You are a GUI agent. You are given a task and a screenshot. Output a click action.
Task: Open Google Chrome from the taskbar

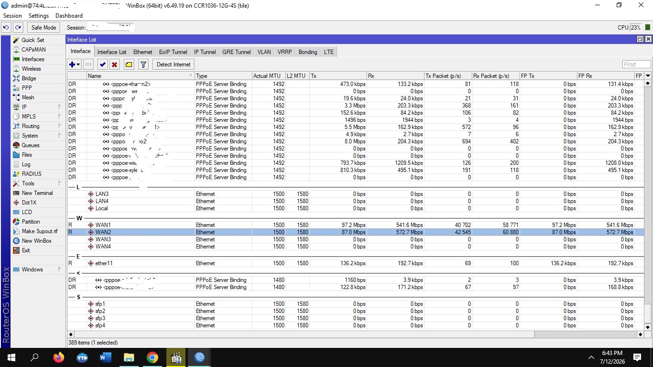pyautogui.click(x=152, y=357)
